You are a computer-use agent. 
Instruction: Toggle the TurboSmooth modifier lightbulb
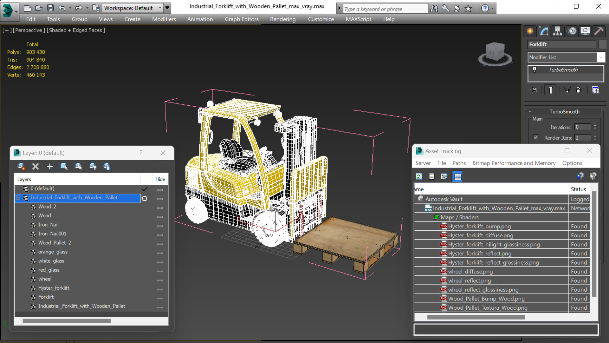click(534, 69)
